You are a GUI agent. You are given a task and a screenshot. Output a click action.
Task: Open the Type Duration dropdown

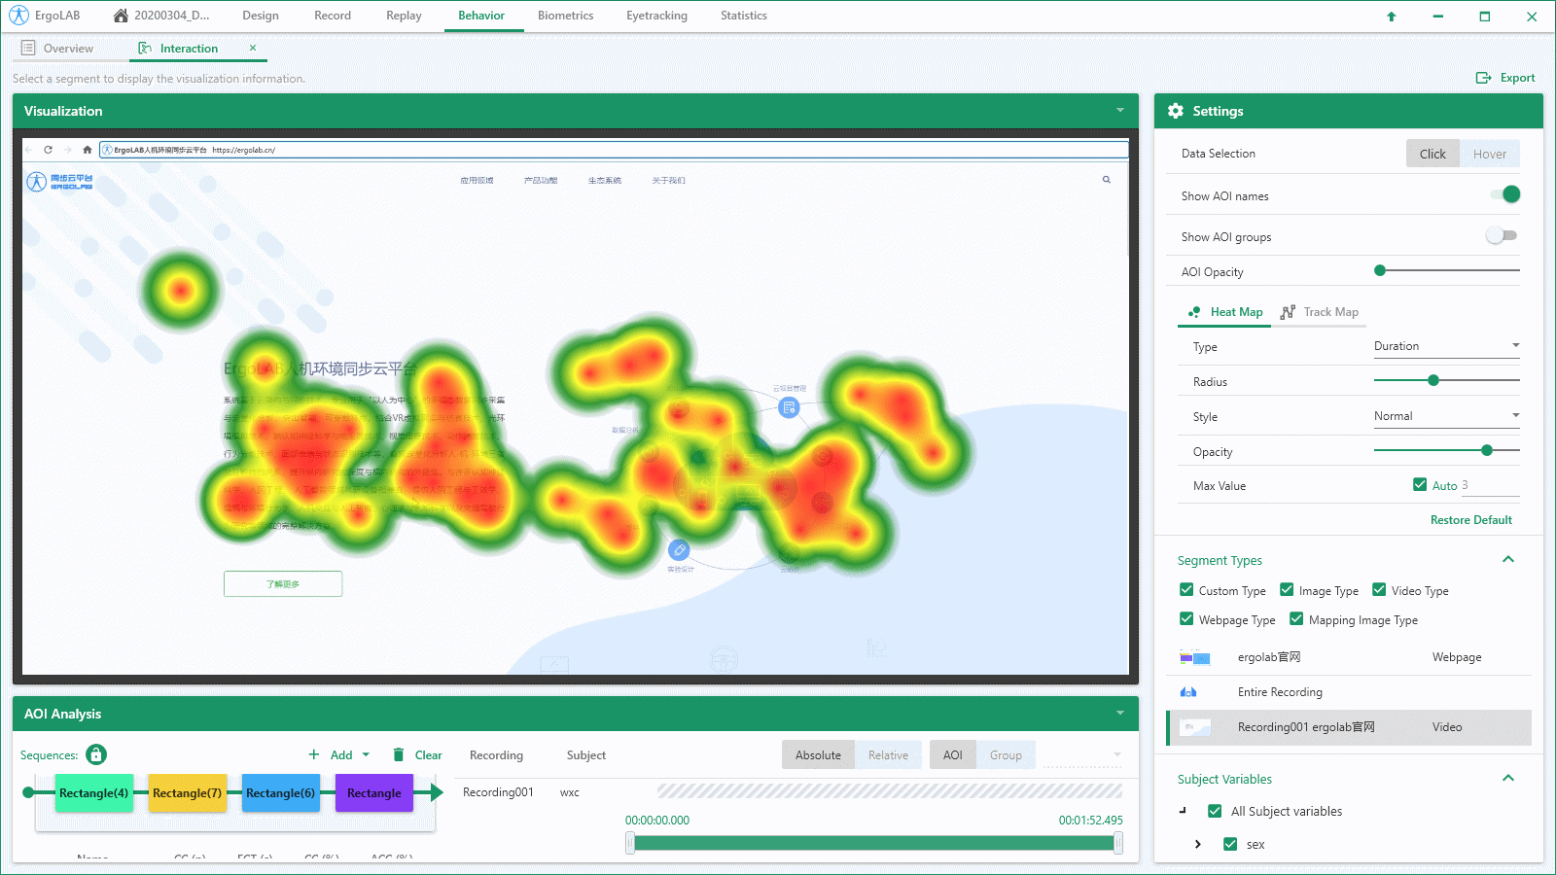1447,346
